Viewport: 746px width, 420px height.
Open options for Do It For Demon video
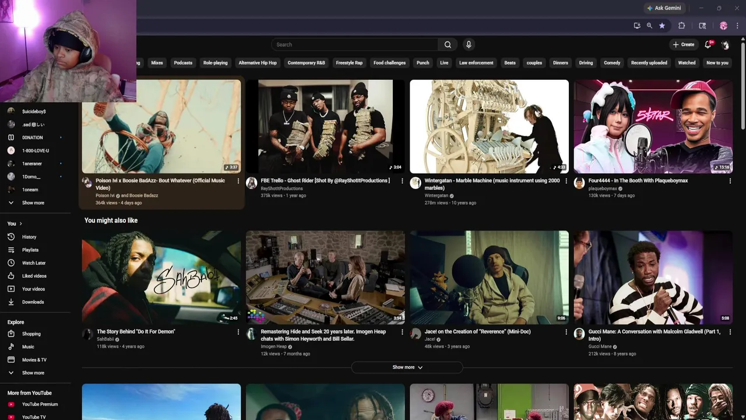click(238, 332)
